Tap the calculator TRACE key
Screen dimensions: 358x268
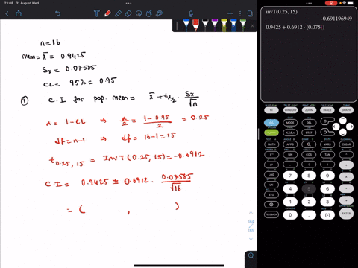click(327, 110)
